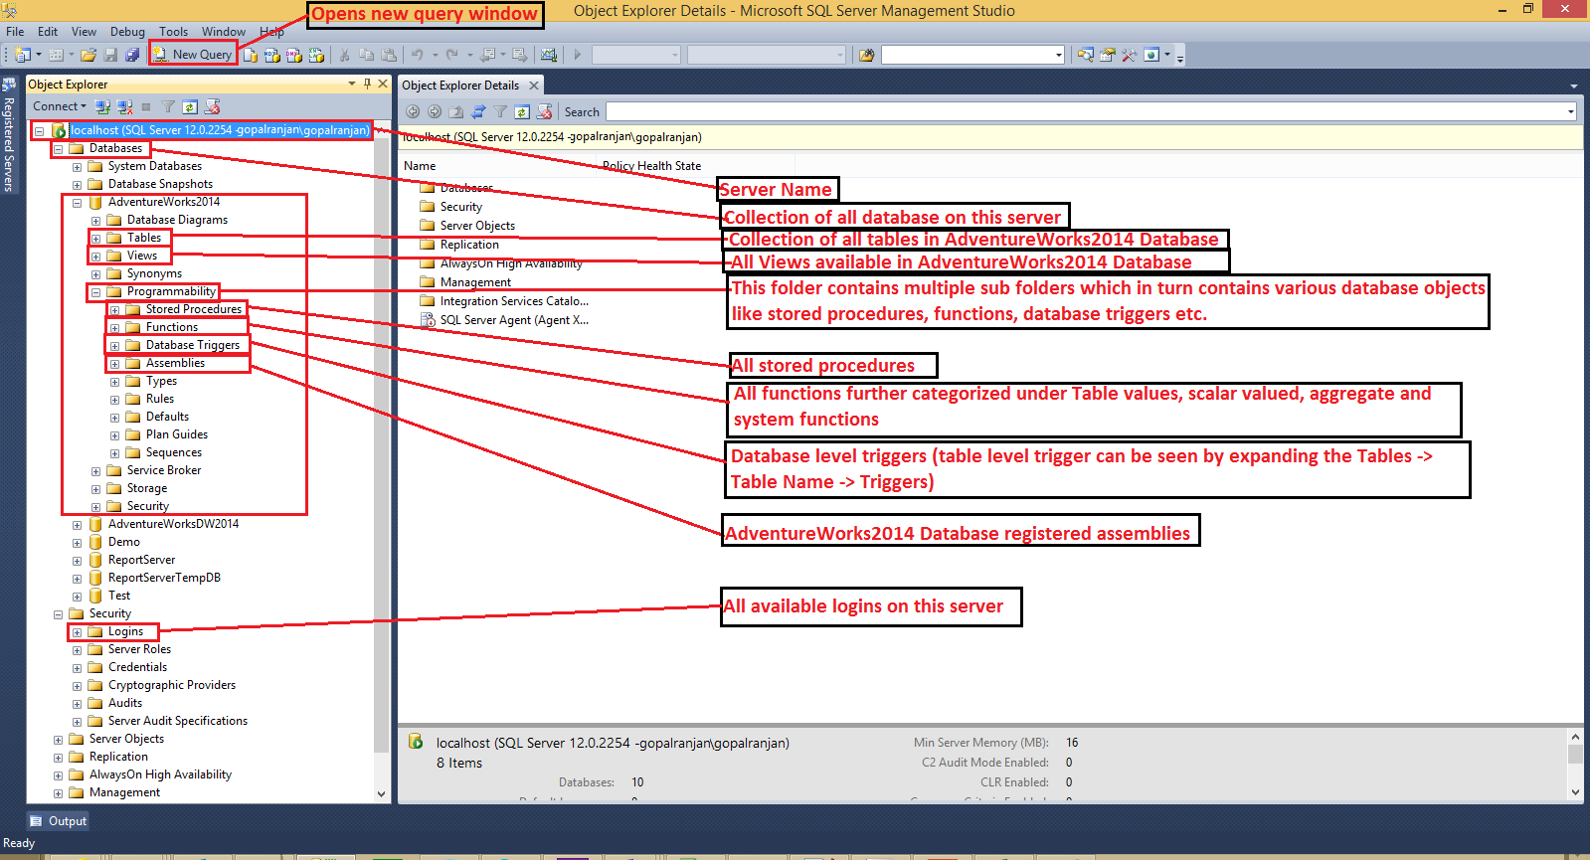Screen dimensions: 1590x860
Task: Click into the Details Search field
Action: tap(1091, 111)
